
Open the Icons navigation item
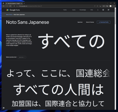tap(74, 10)
